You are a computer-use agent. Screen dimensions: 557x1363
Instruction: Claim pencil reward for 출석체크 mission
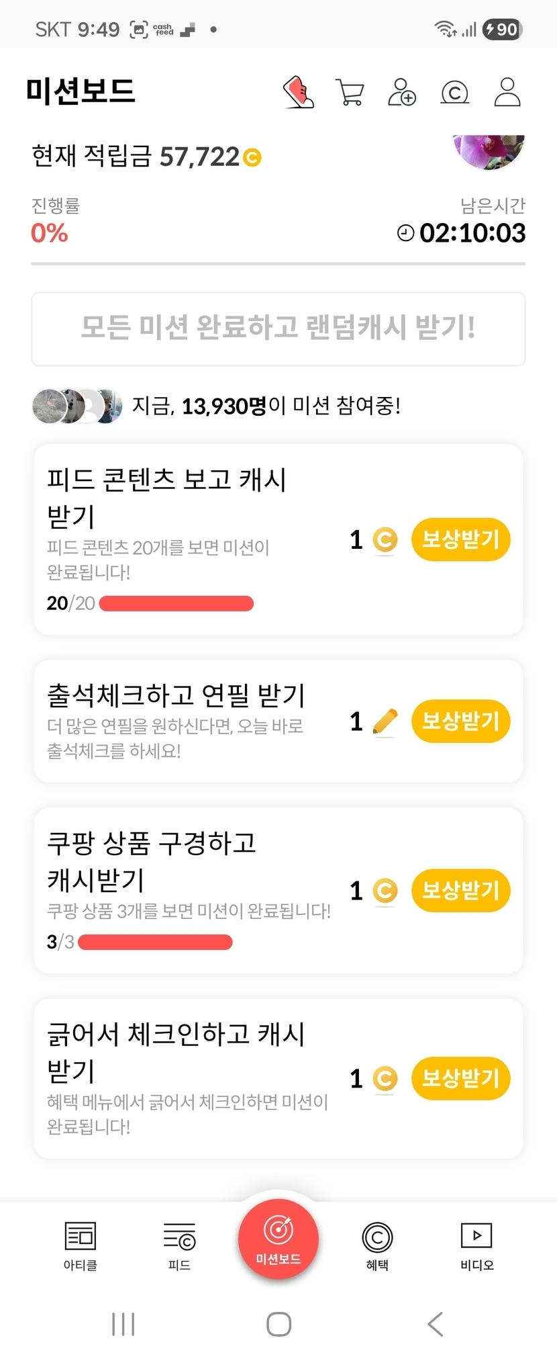click(x=460, y=721)
